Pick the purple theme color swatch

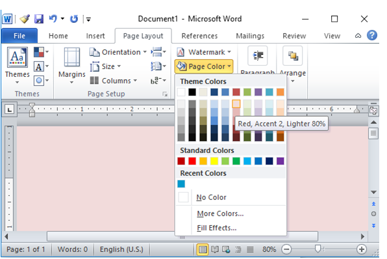click(258, 92)
